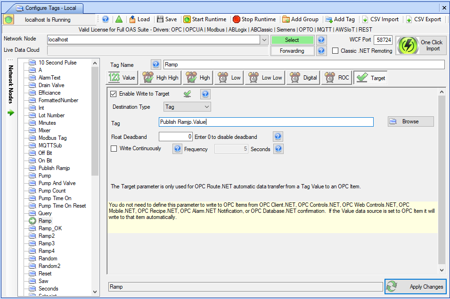The width and height of the screenshot is (450, 299).
Task: Select the Ramp_OK tag
Action: [50, 228]
